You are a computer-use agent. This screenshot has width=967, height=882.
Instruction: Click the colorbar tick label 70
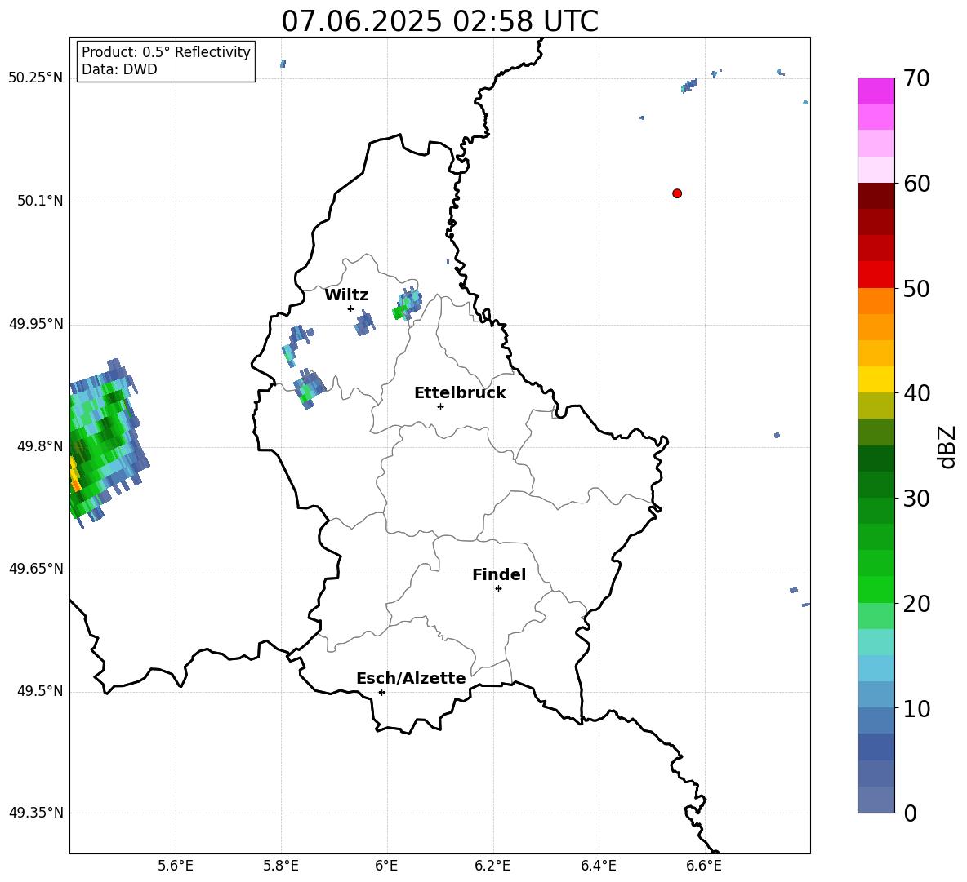[916, 78]
